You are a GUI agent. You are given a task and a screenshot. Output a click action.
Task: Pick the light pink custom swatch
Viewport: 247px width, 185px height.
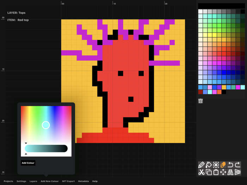210,87
